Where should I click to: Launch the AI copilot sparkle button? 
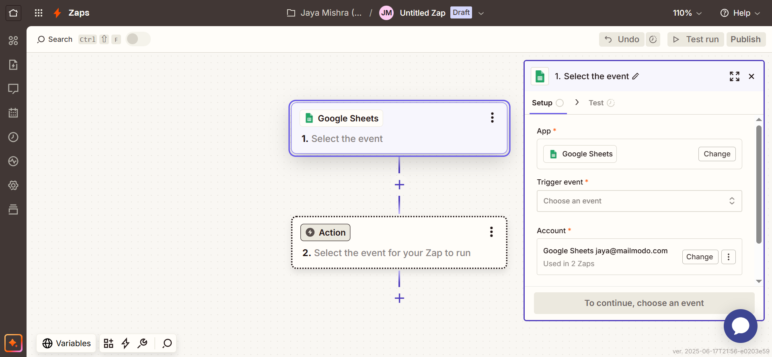coord(13,343)
